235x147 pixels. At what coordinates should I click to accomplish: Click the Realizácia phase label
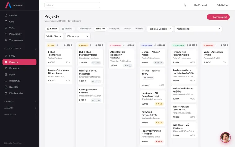(x=147, y=45)
